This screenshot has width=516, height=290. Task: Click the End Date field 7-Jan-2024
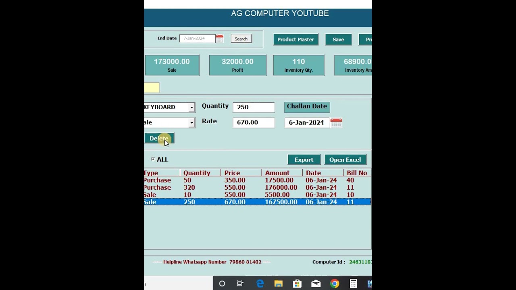coord(197,38)
